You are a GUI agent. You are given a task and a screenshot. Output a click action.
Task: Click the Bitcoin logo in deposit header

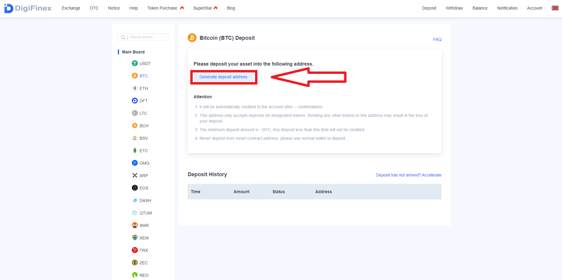click(x=192, y=38)
